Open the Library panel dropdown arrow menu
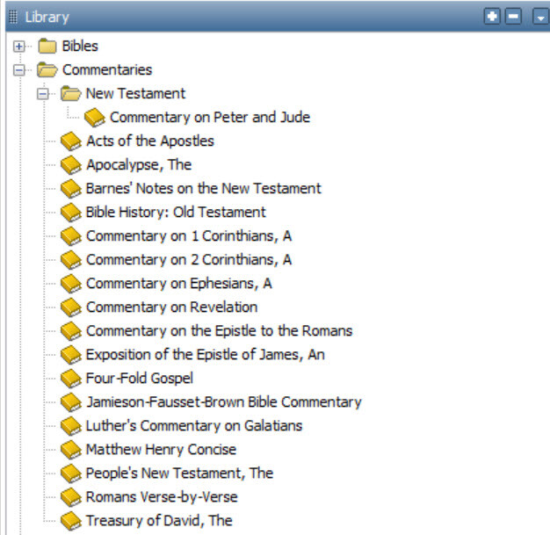Image resolution: width=550 pixels, height=535 pixels. click(x=541, y=16)
